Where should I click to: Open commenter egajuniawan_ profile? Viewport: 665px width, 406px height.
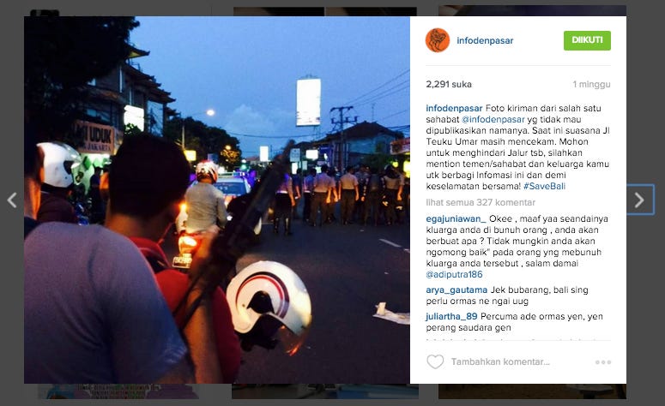pyautogui.click(x=456, y=219)
